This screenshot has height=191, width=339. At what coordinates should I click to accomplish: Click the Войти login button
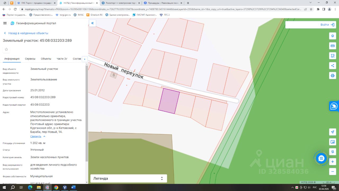[x=328, y=25]
